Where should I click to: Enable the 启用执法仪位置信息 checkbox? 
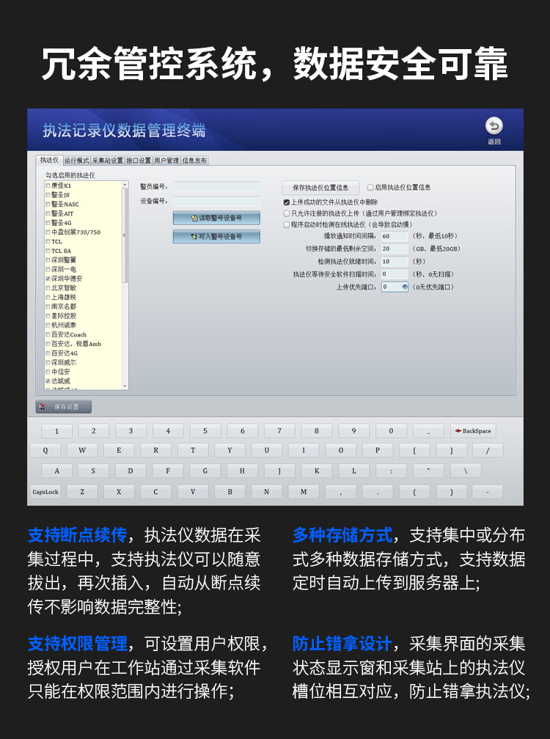coord(370,188)
